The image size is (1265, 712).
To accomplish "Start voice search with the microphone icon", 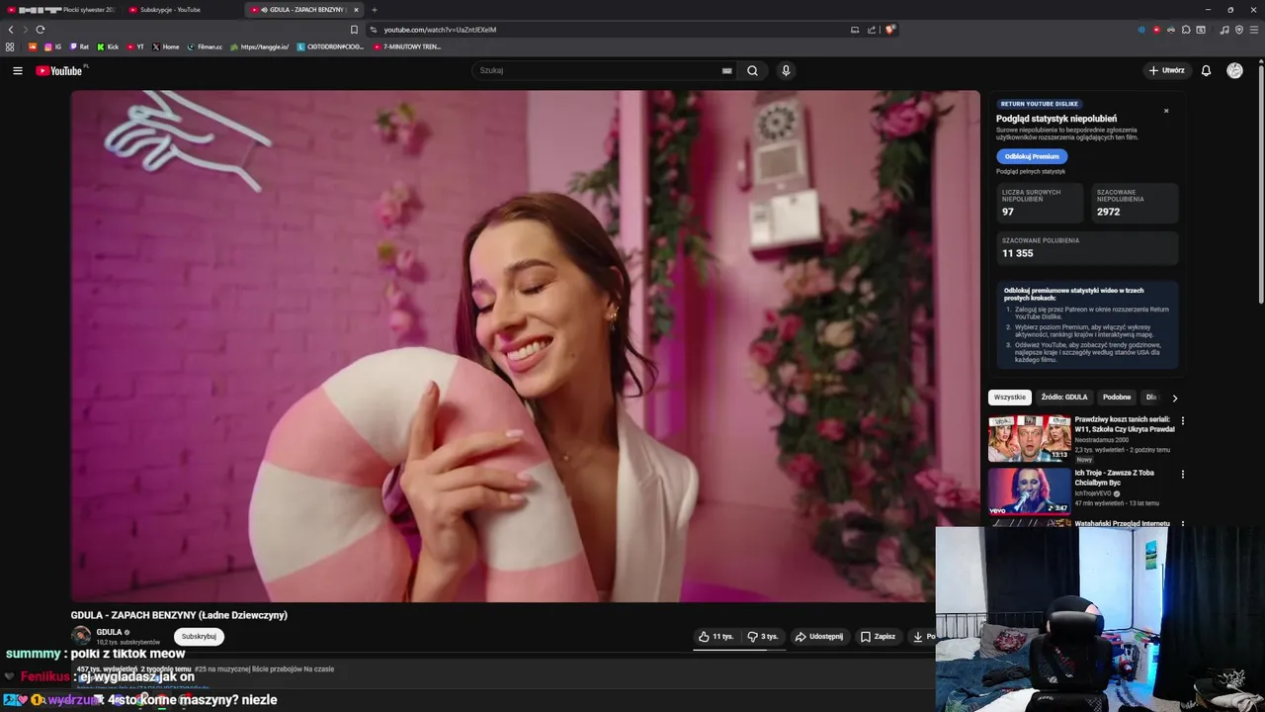I will coord(786,70).
